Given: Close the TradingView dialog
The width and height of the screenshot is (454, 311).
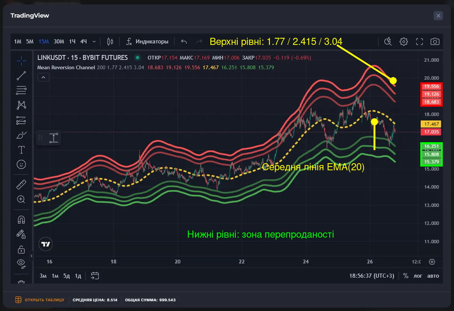Looking at the screenshot, I should (438, 15).
